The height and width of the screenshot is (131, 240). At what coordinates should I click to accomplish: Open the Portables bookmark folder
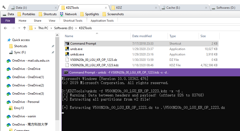click(x=26, y=14)
